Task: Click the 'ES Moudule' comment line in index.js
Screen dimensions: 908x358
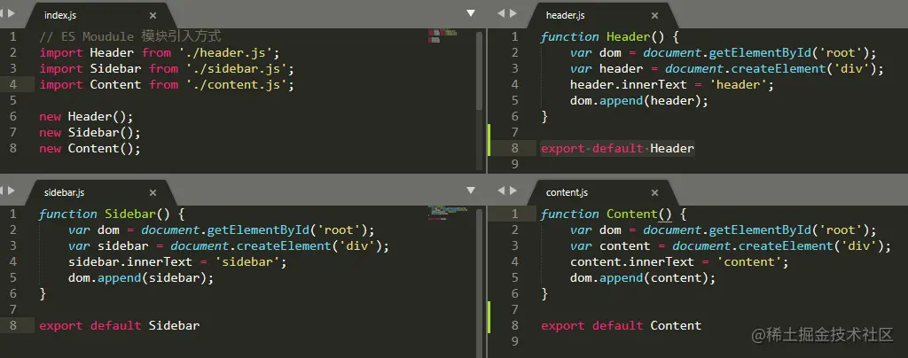Action: point(130,36)
